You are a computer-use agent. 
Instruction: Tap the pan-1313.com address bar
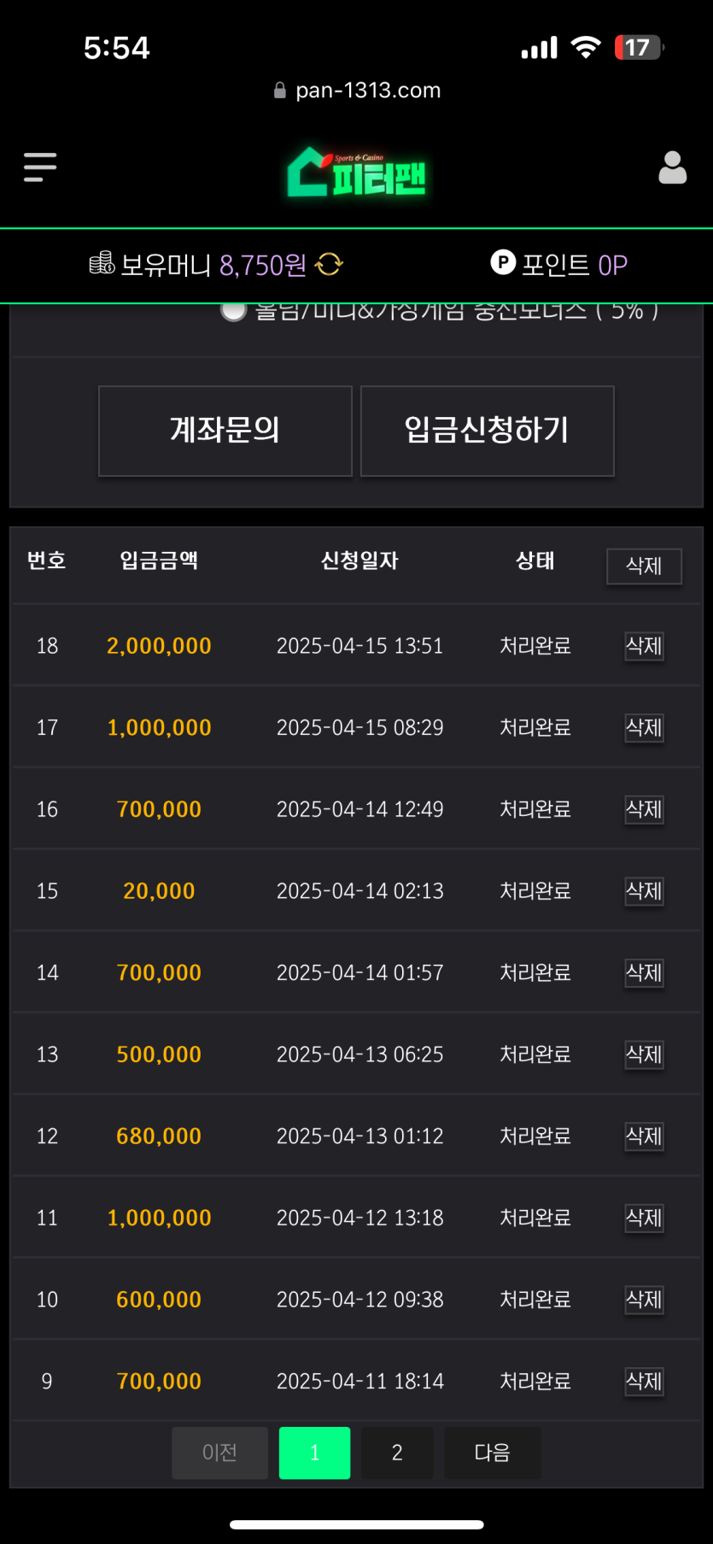click(x=367, y=91)
